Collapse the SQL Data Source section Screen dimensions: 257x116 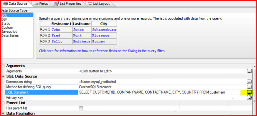click(x=3, y=77)
